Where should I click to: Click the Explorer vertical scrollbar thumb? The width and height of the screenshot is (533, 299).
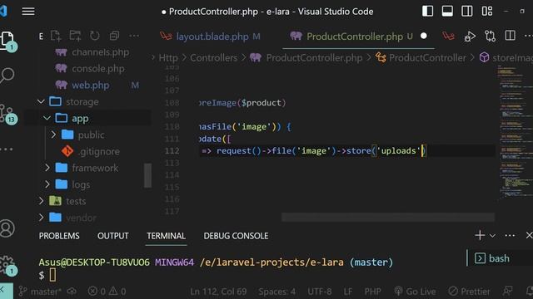coord(148,175)
